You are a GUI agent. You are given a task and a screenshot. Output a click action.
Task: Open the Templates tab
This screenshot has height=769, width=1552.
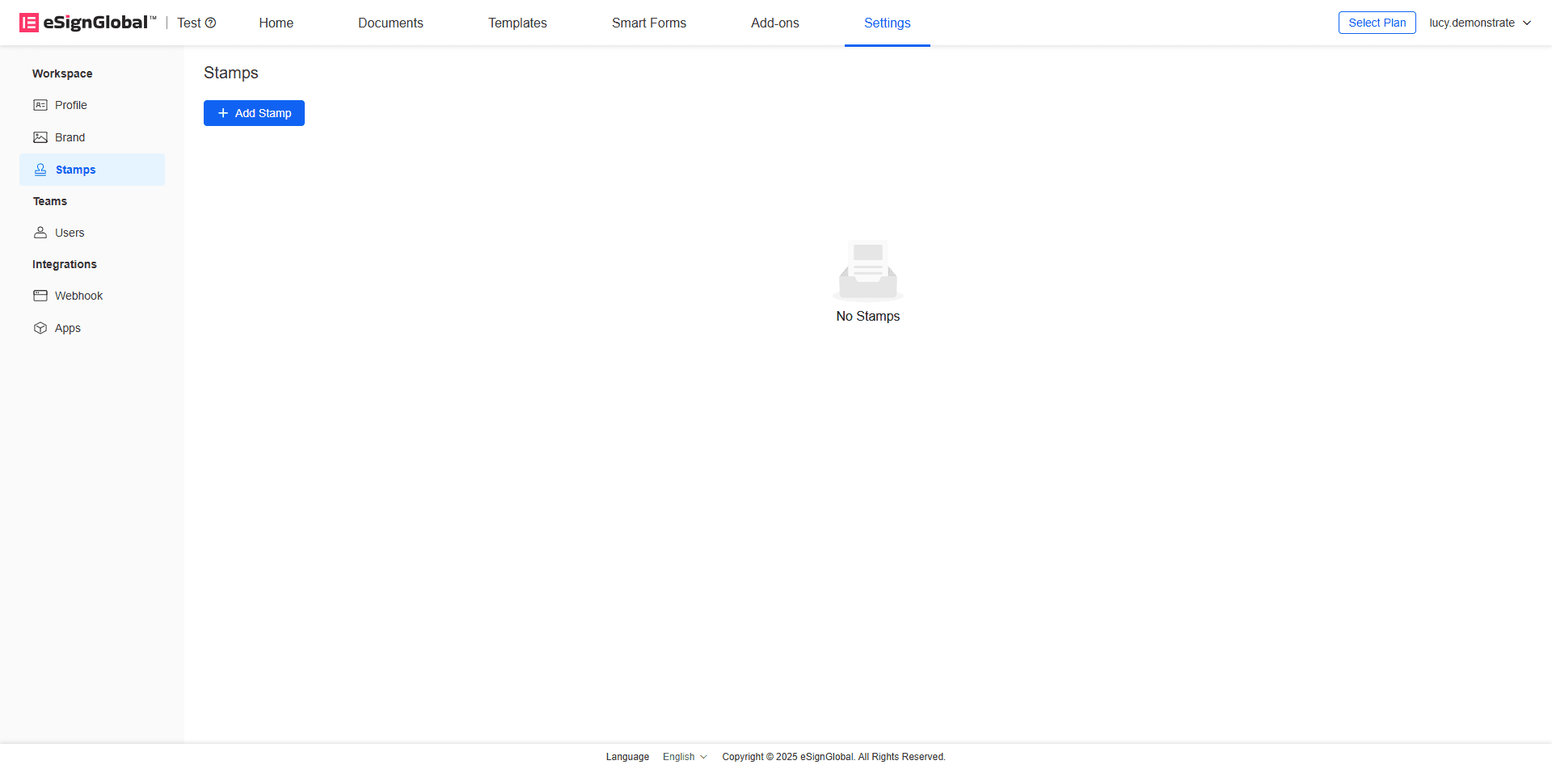(x=517, y=23)
